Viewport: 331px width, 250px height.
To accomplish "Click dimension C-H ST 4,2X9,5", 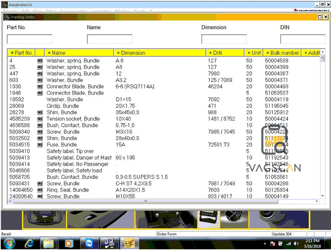I will (133, 183).
